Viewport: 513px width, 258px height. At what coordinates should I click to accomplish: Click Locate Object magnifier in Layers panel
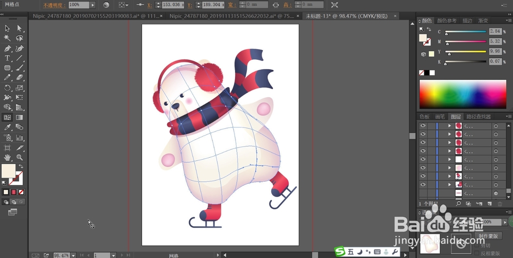[x=458, y=203]
